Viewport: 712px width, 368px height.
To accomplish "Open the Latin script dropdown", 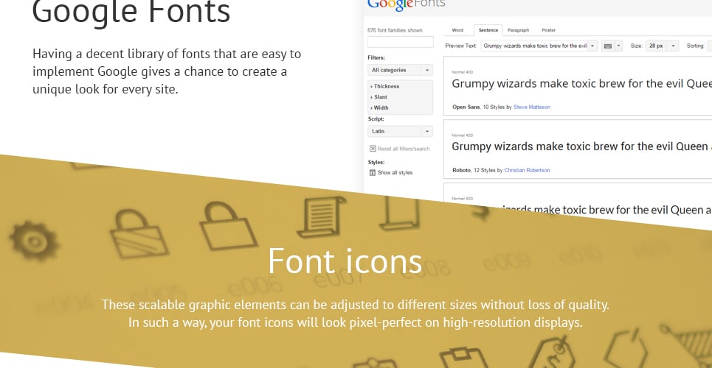I will (400, 132).
